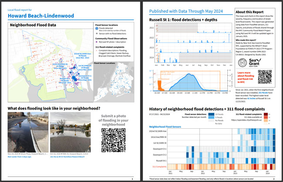The width and height of the screenshot is (283, 182).
Task: Follow the 'Rain water from 3 days ago.' link
Action: pos(20,157)
